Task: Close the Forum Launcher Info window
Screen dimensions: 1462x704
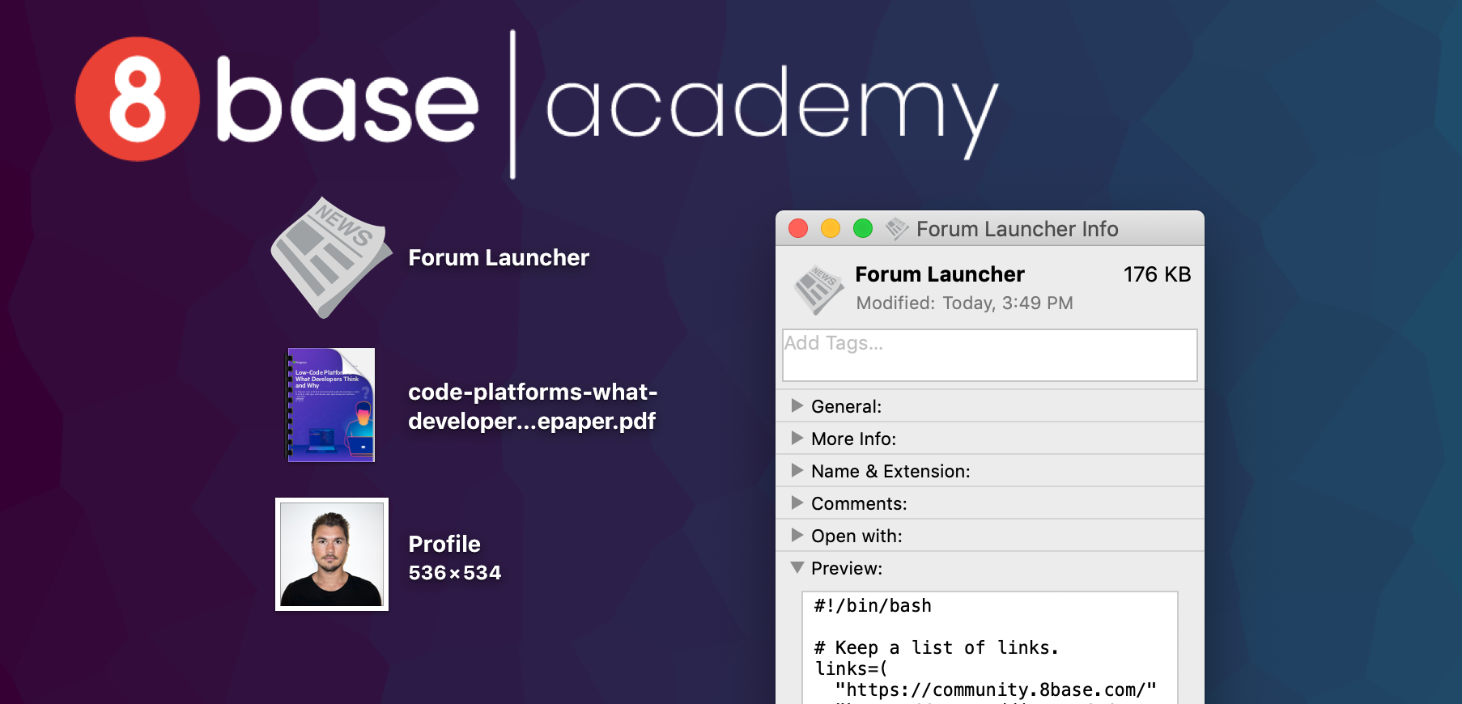Action: [x=798, y=229]
